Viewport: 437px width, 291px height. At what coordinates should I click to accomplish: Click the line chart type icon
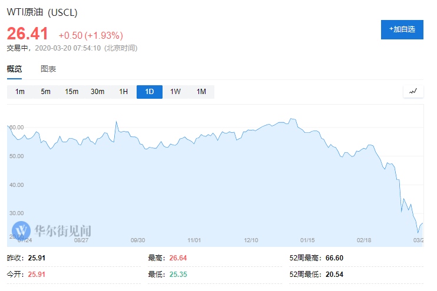(413, 92)
